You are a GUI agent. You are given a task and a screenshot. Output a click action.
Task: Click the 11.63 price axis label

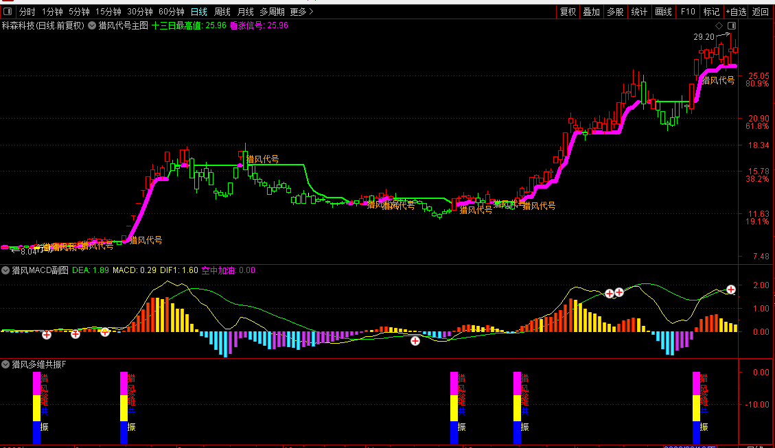click(759, 214)
